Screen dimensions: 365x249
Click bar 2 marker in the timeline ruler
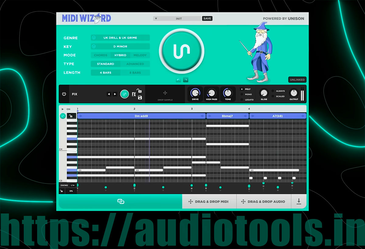[134, 109]
